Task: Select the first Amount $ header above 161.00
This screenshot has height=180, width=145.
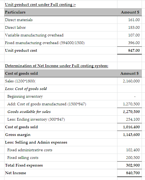Action: coord(130,12)
